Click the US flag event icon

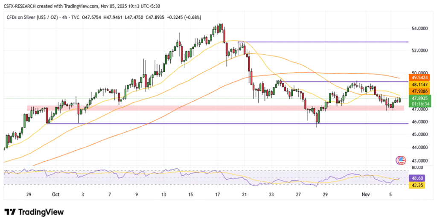coord(401,160)
